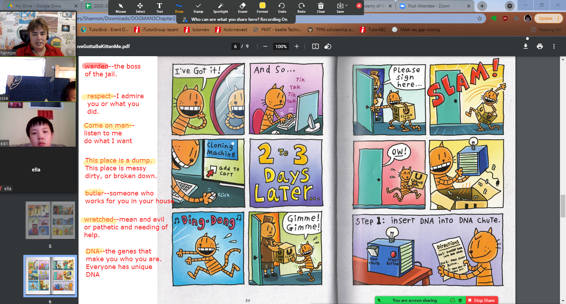Open the TutorBird - Event bookmark

(105, 30)
